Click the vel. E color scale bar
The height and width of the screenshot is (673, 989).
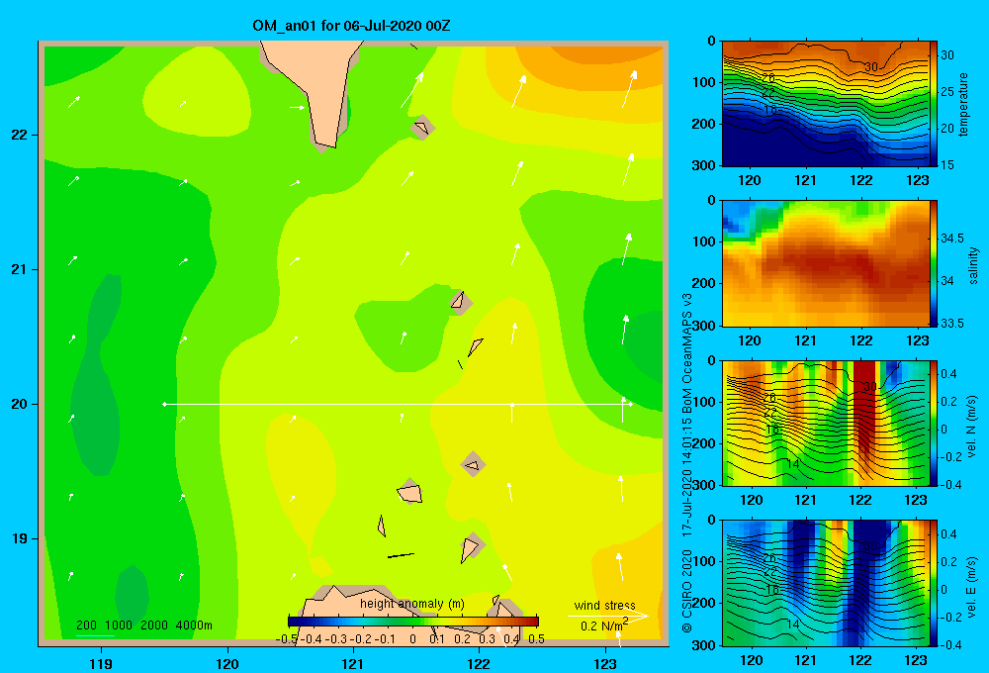(934, 583)
